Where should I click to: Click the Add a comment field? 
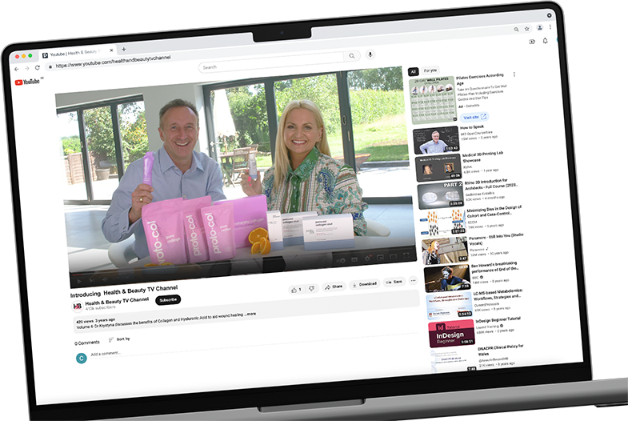(106, 354)
